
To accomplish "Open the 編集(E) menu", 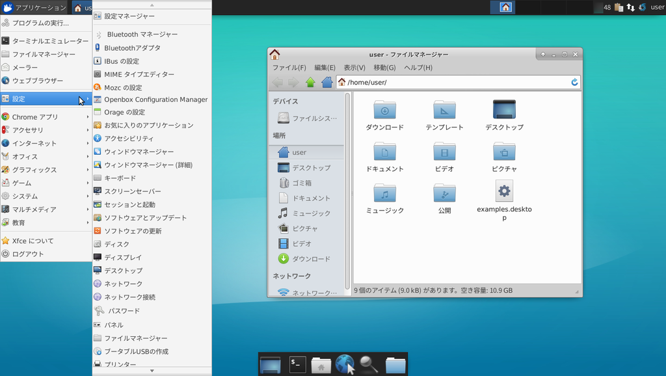I will tap(325, 68).
